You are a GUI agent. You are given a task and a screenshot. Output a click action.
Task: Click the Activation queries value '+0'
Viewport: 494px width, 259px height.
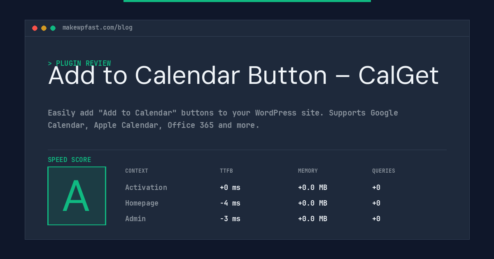click(x=376, y=187)
